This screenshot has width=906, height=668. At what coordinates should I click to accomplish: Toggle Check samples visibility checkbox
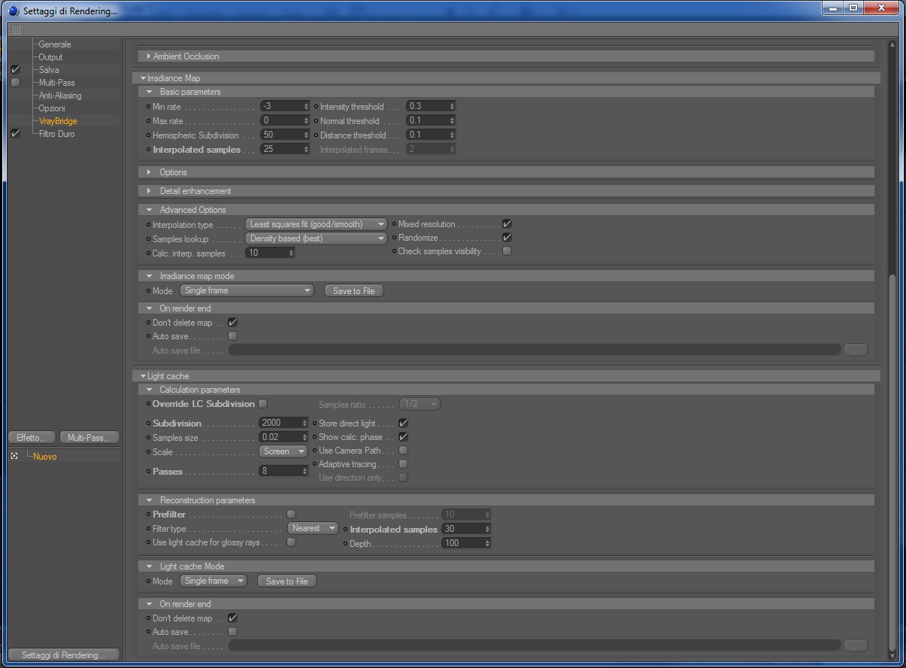pos(508,251)
